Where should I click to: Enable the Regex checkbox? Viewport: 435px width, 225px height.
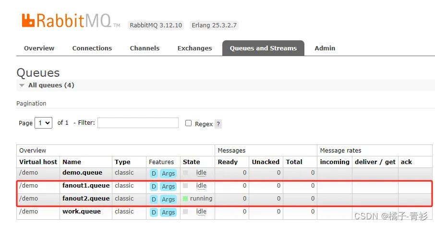pos(188,123)
